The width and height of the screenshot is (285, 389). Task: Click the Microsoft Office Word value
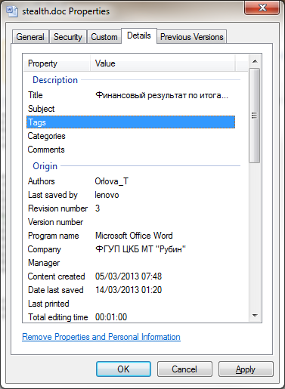click(134, 236)
